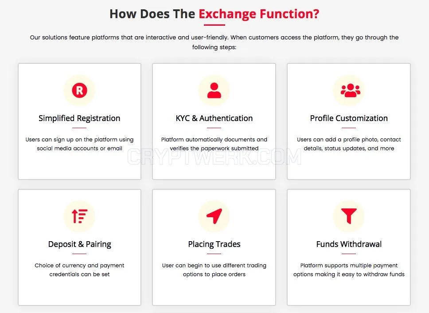Select the Deposit & Pairing heading
Viewport: 429px width, 313px height.
pos(80,244)
